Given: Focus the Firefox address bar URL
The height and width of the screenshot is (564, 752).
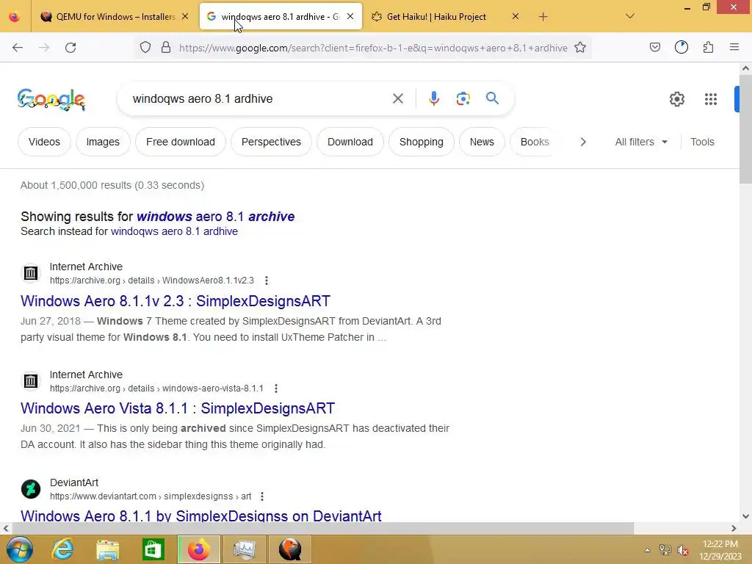Looking at the screenshot, I should click(373, 48).
